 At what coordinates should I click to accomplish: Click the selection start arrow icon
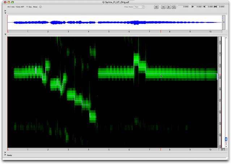192,7
